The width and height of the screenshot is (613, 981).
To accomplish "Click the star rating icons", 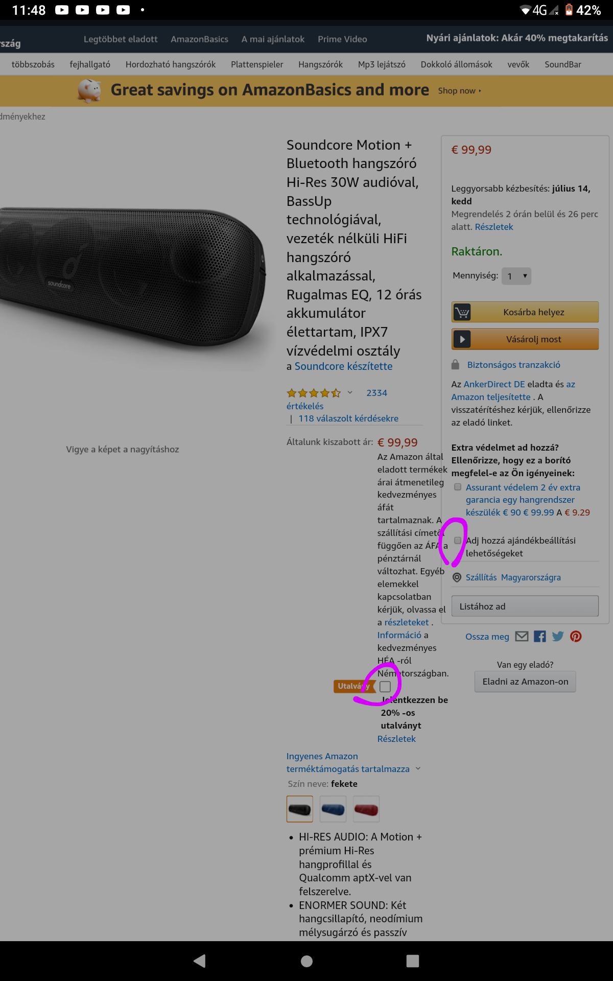I will point(313,393).
